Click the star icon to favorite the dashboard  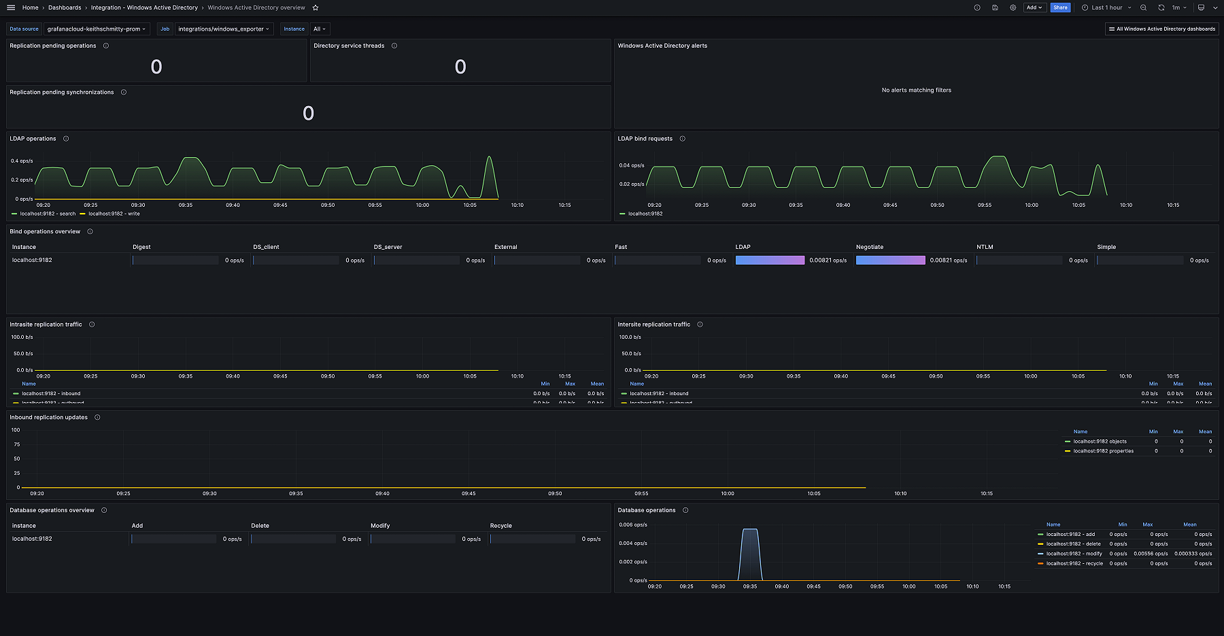coord(315,7)
